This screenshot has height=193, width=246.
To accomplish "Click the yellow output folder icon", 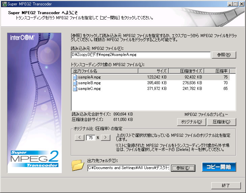I will (x=78, y=165).
